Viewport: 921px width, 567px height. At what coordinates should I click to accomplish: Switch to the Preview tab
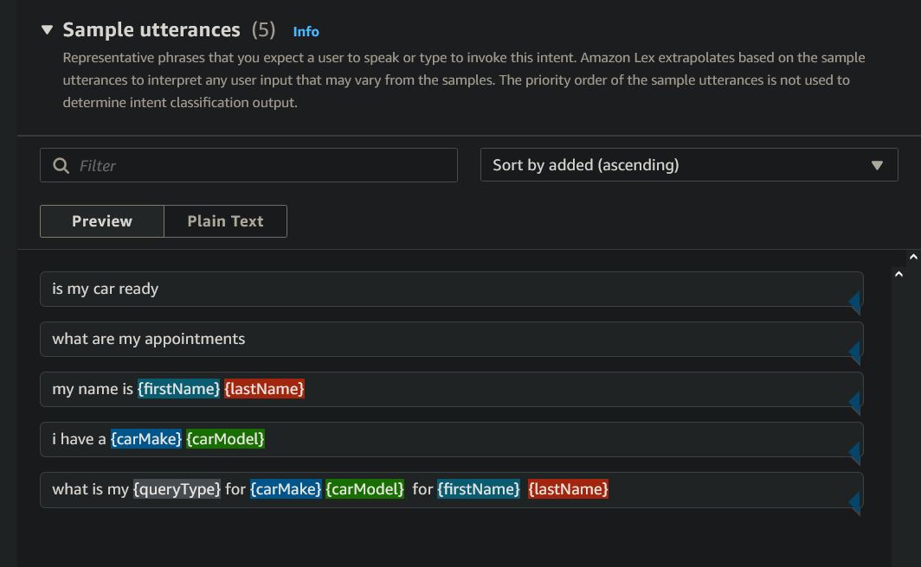click(102, 221)
